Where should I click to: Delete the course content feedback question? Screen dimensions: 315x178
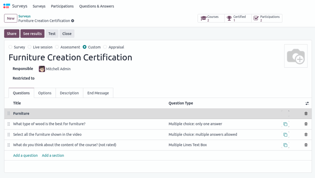pyautogui.click(x=306, y=145)
